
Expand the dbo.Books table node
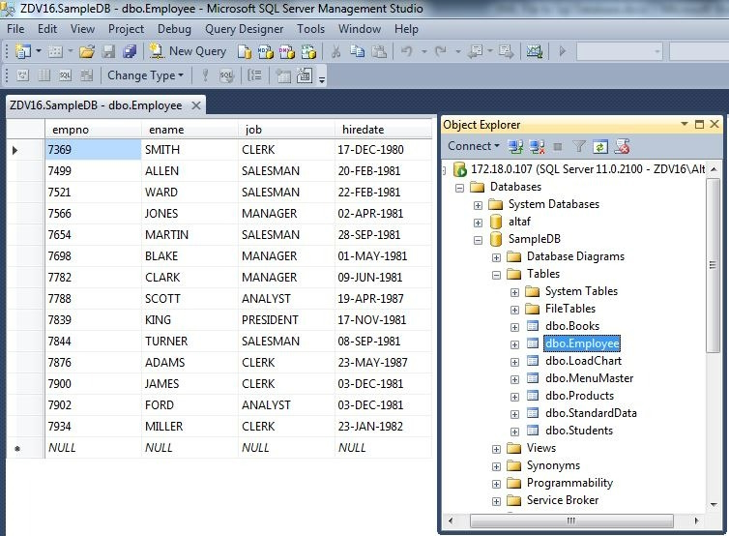click(514, 327)
